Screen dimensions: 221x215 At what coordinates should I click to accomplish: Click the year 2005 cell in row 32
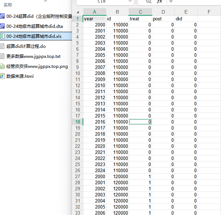pyautogui.click(x=94, y=207)
